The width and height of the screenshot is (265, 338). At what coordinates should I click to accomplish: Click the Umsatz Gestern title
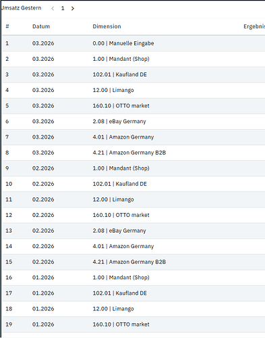coord(21,8)
